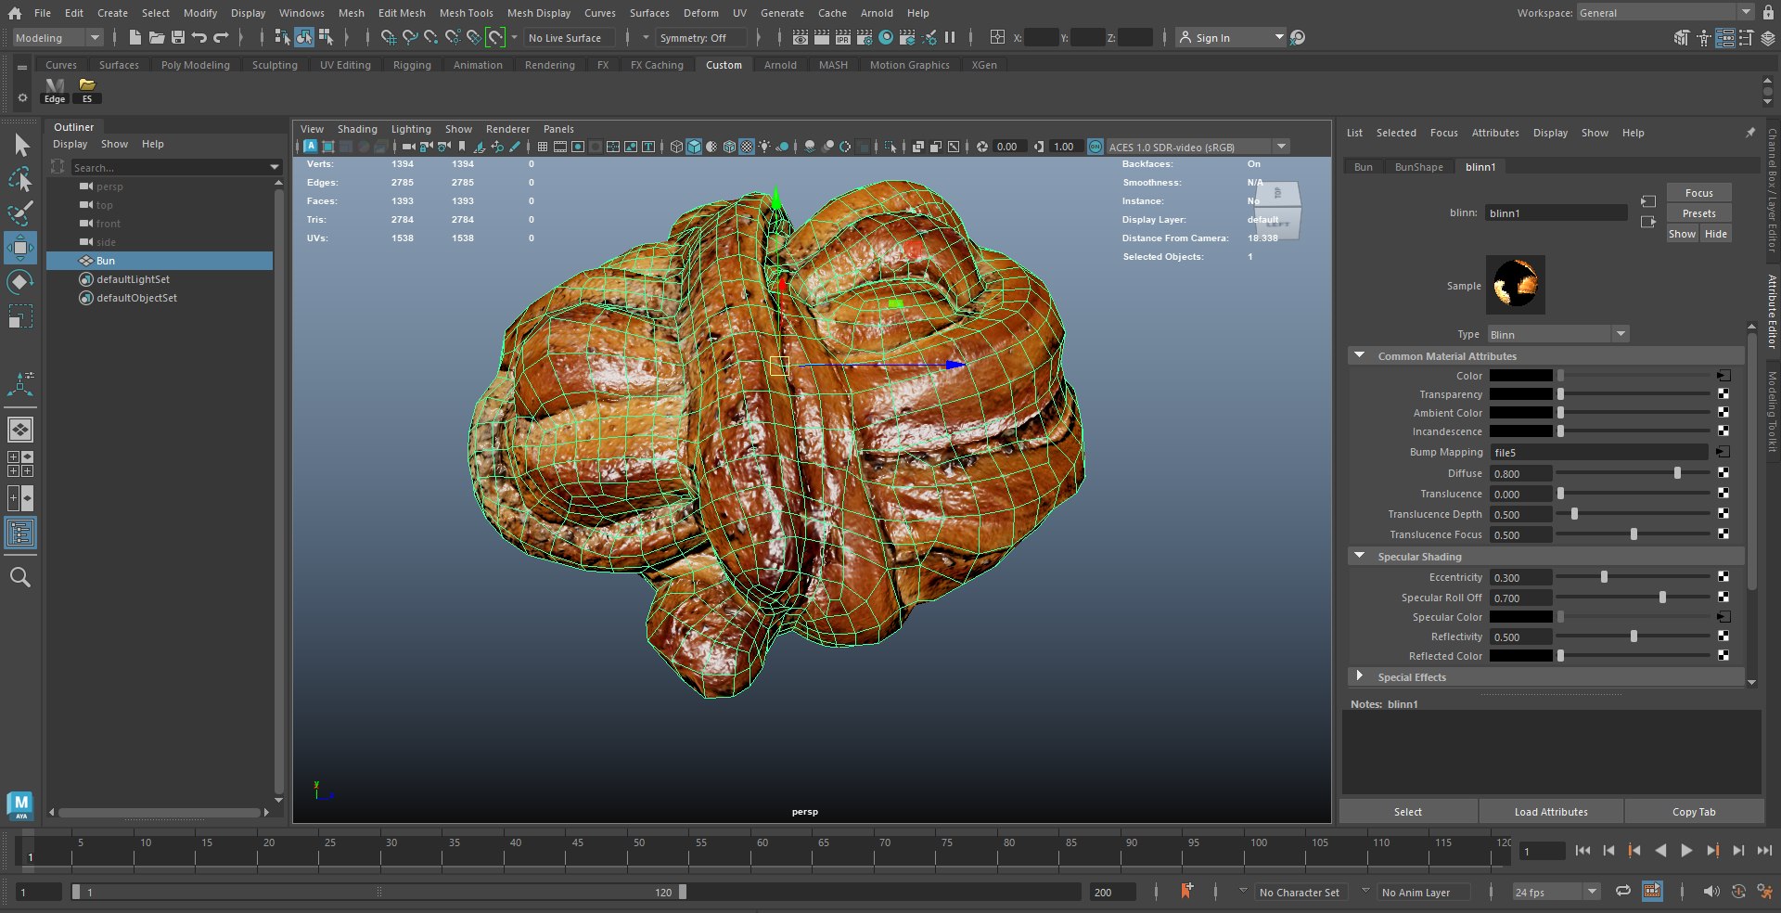Activate the Move tool in the toolbox
Image resolution: width=1781 pixels, height=913 pixels.
tap(20, 248)
